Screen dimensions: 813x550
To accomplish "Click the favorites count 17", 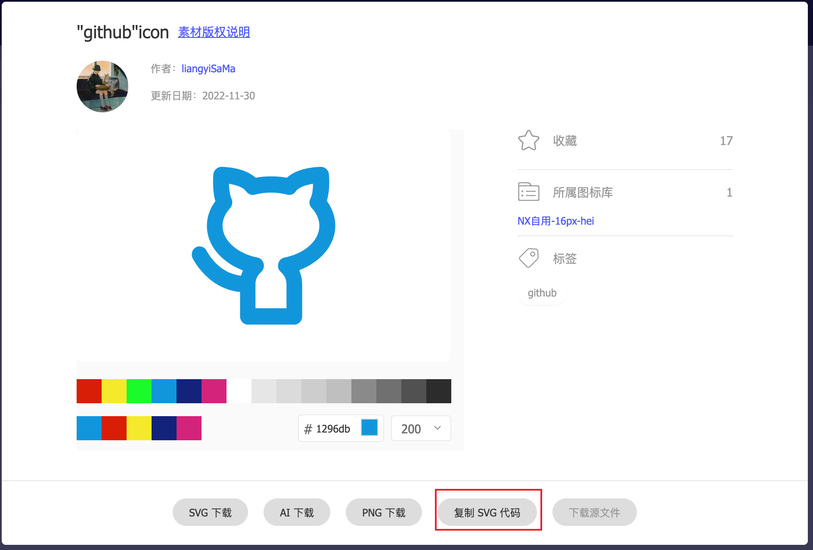I will pos(726,141).
